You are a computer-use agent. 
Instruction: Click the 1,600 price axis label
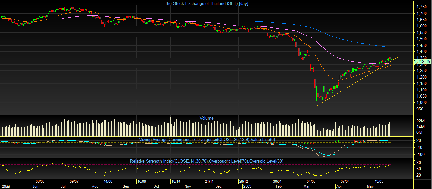pos(422,26)
